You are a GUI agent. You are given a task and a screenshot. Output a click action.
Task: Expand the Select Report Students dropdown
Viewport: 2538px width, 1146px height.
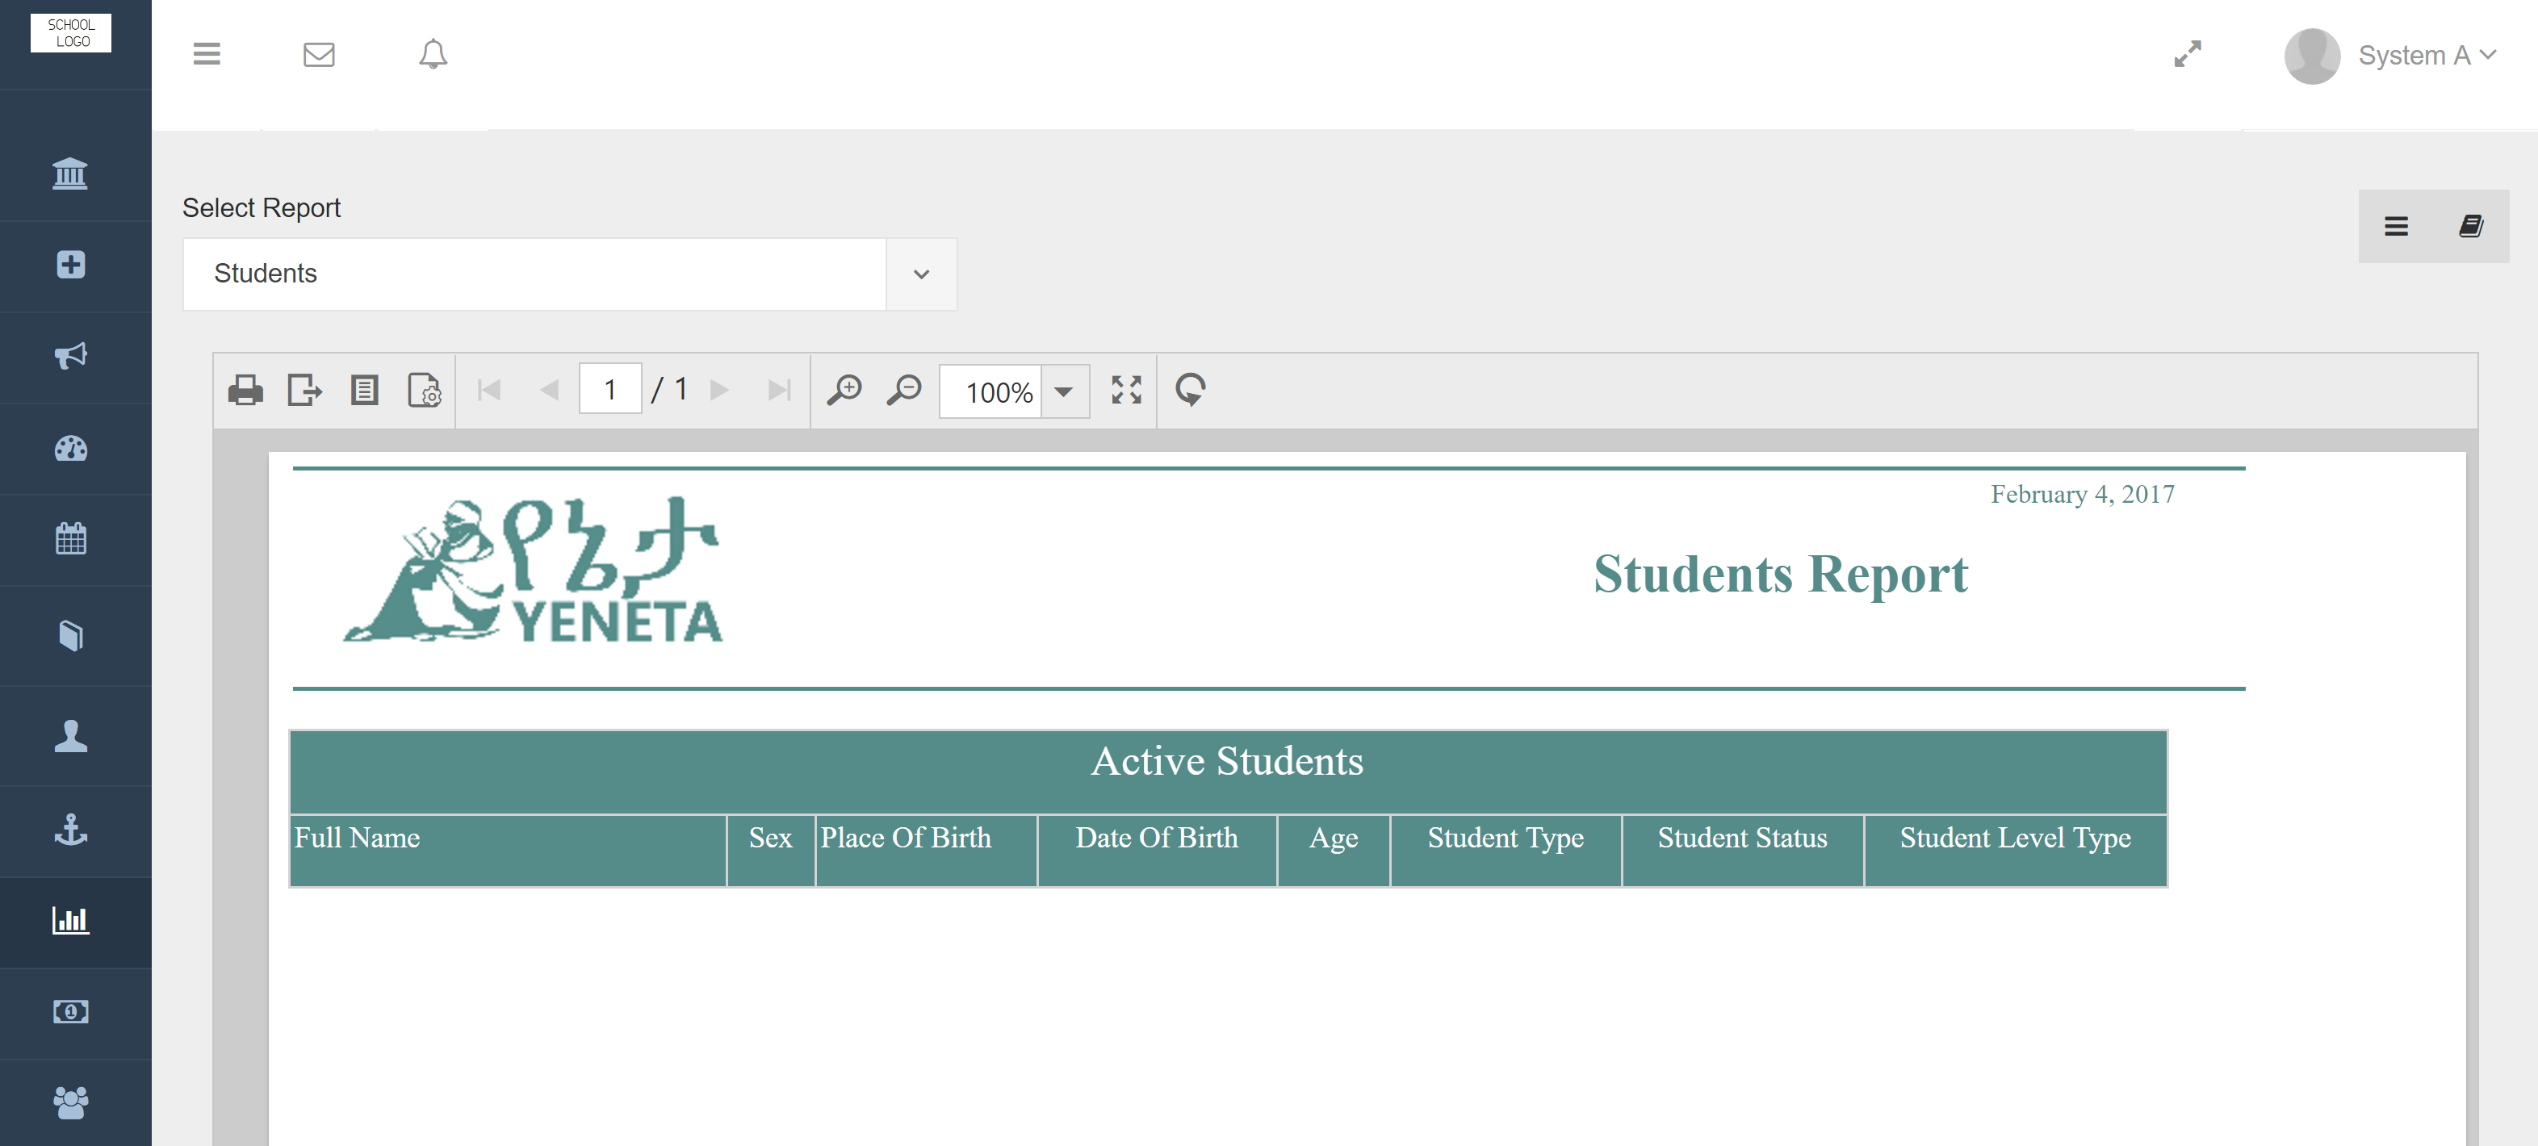coord(920,274)
